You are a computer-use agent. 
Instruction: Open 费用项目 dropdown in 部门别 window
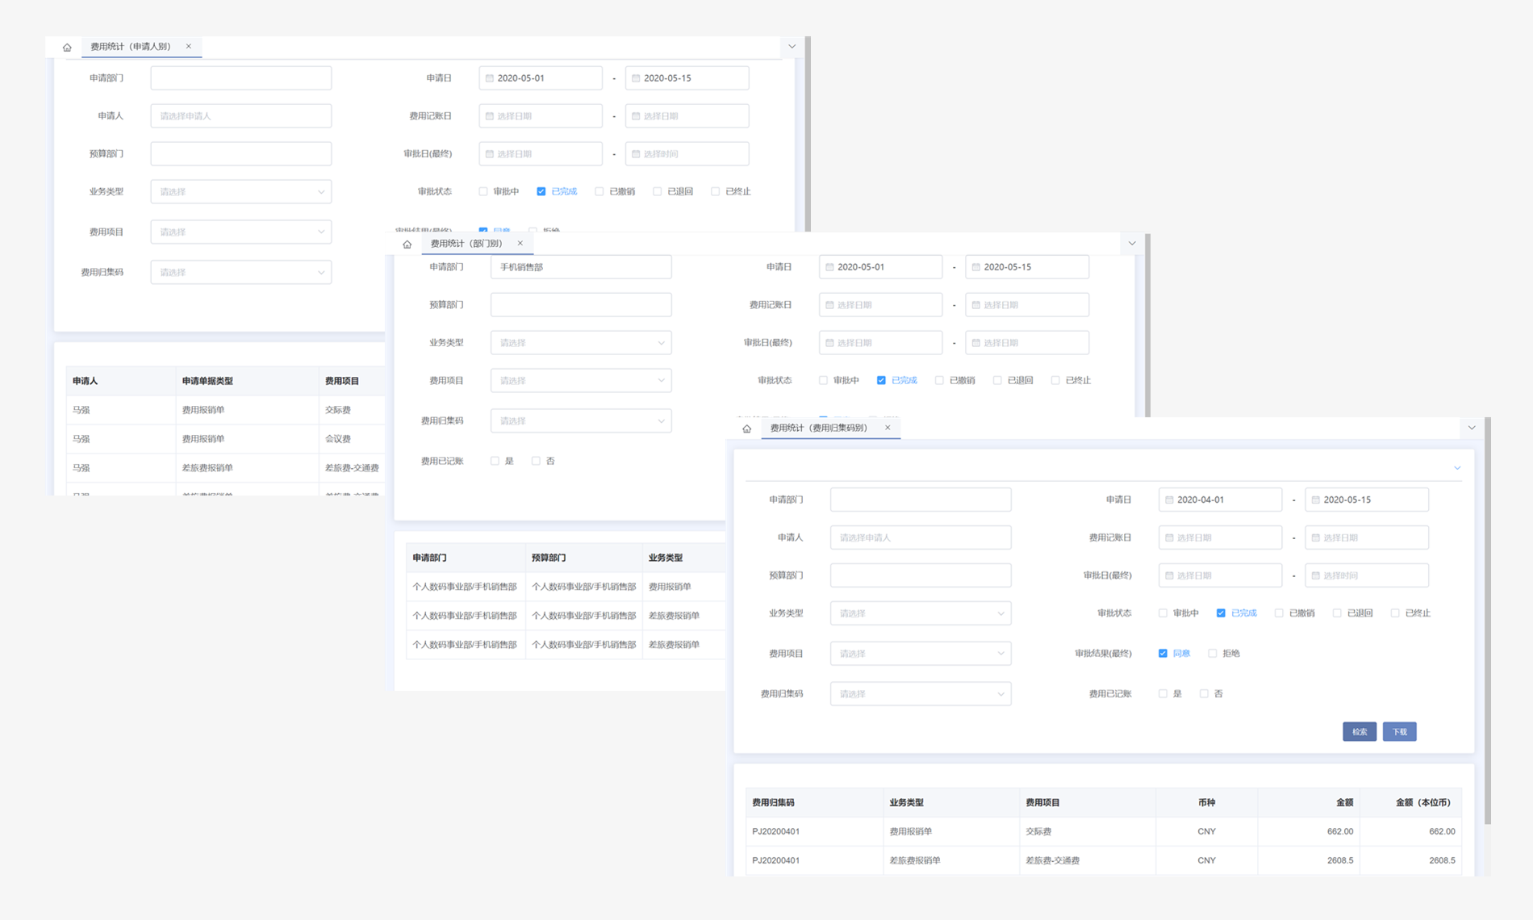pyautogui.click(x=580, y=381)
